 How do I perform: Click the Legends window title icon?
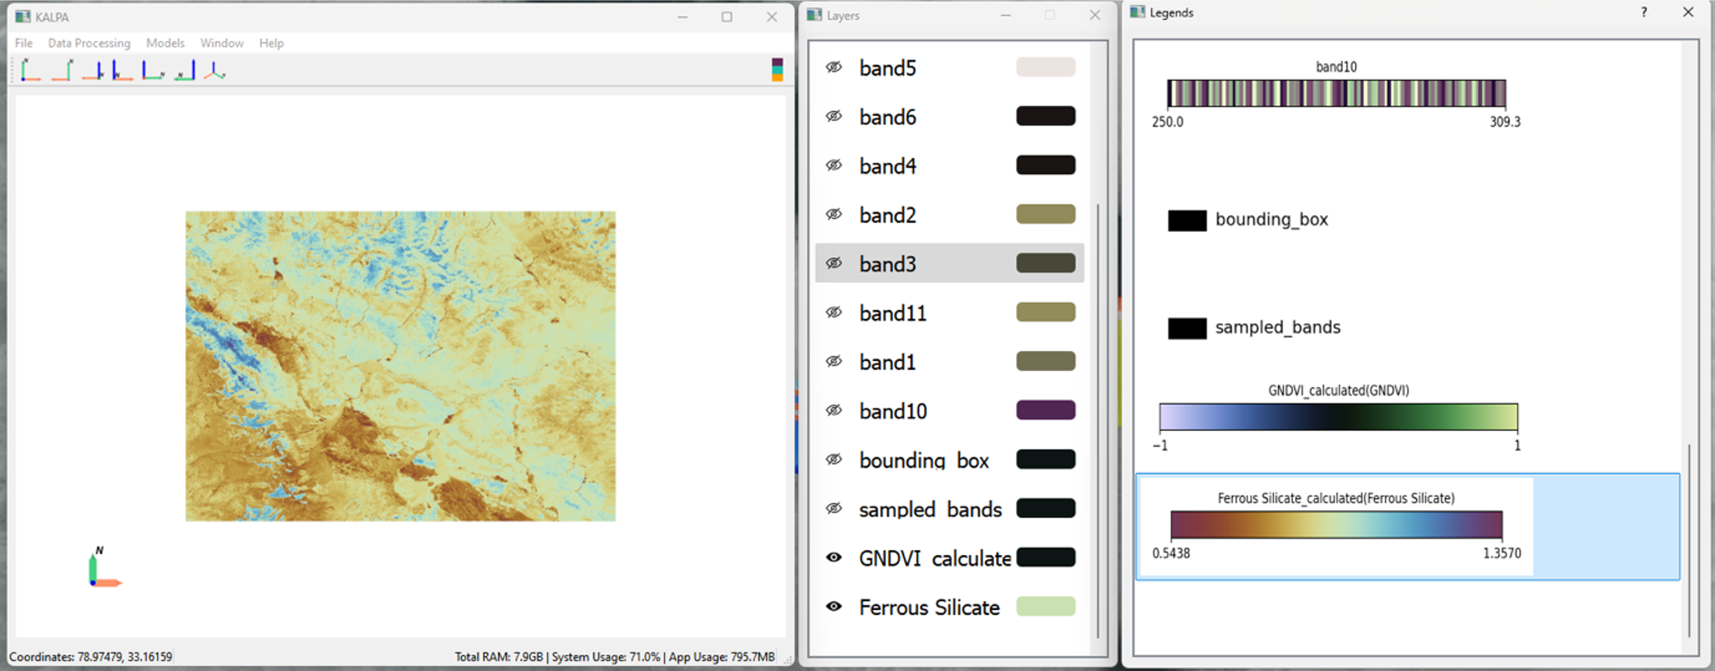point(1138,12)
